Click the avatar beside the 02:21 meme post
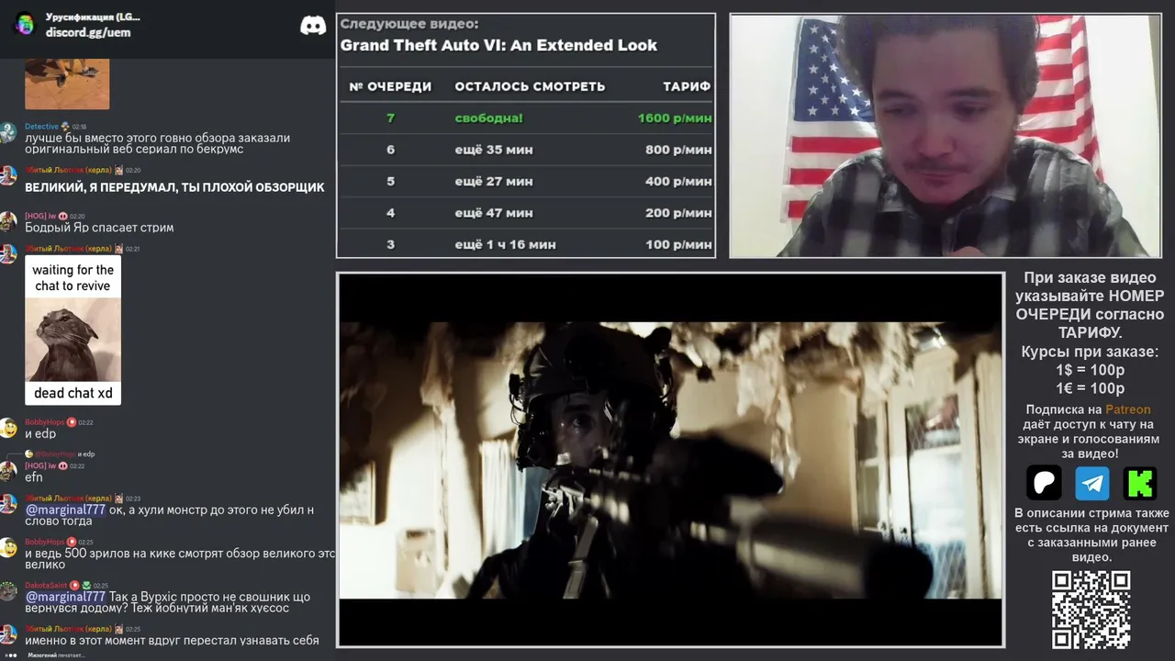The width and height of the screenshot is (1175, 661). coord(8,254)
